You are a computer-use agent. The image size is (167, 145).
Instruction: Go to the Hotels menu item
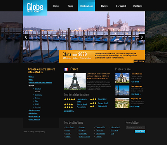pyautogui.click(x=104, y=6)
